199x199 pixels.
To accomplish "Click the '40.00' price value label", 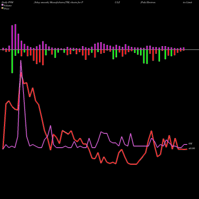I will pyautogui.click(x=192, y=148).
